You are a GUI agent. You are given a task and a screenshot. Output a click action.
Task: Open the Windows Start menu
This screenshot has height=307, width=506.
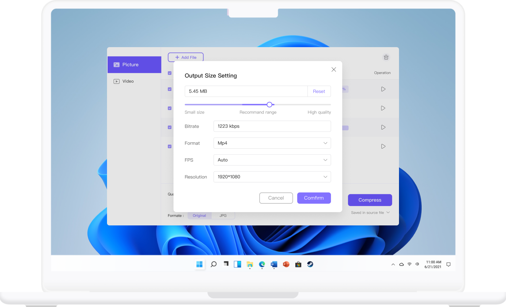pos(199,264)
